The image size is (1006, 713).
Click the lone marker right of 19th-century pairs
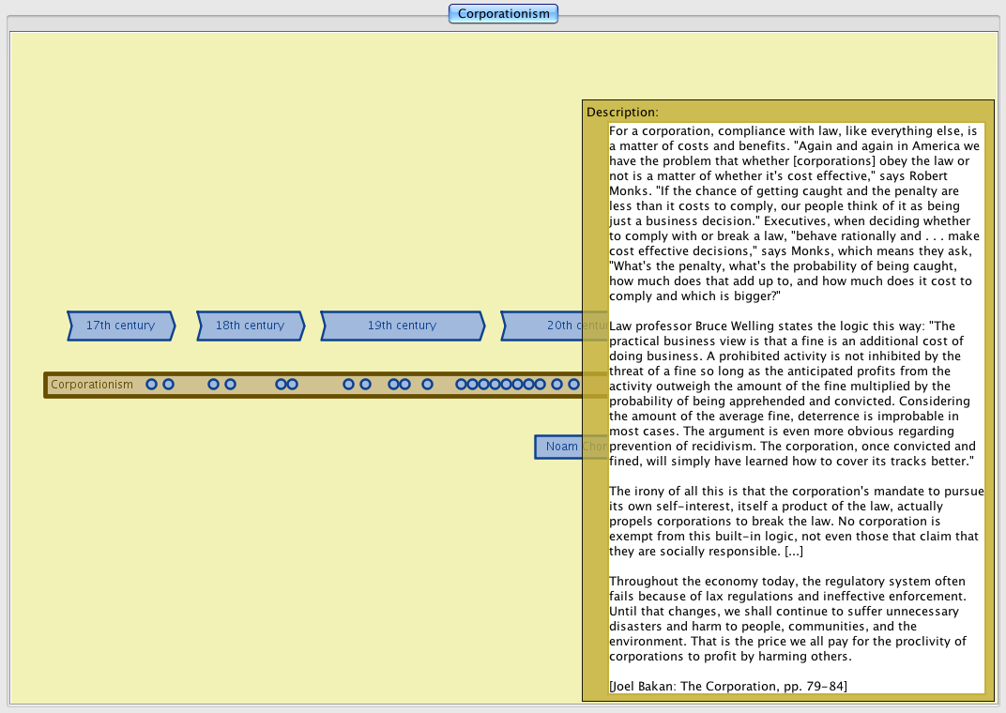[428, 385]
